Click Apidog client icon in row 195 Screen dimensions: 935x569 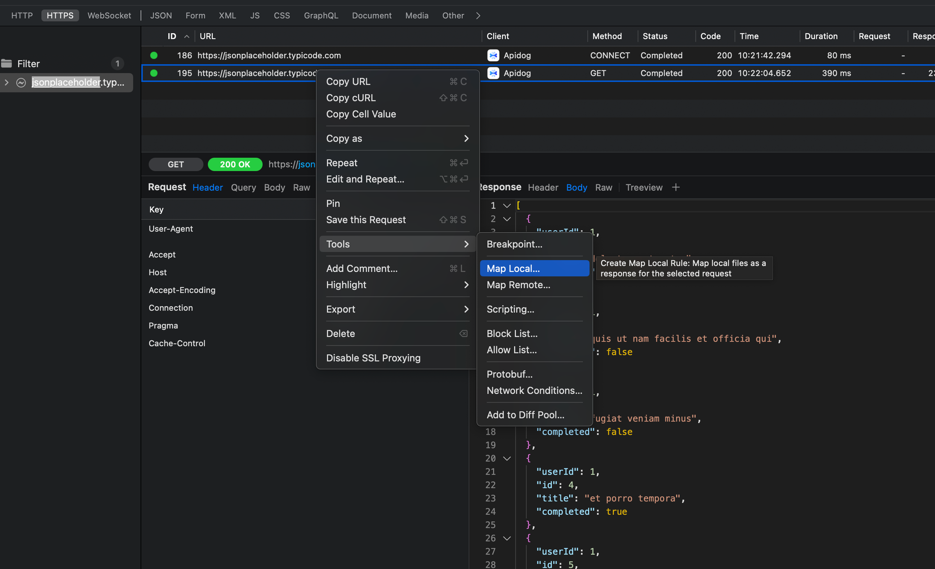tap(493, 73)
